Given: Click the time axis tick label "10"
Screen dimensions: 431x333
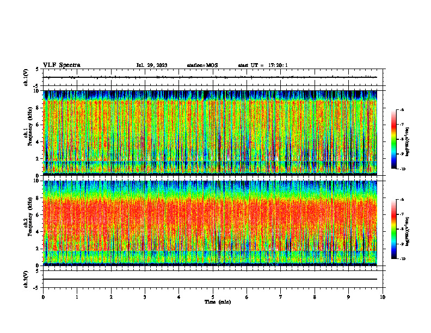Looking at the screenshot, I should [x=383, y=297].
